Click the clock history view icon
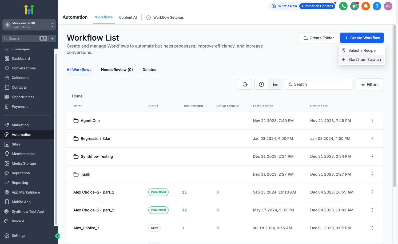398x244 pixels. click(261, 84)
